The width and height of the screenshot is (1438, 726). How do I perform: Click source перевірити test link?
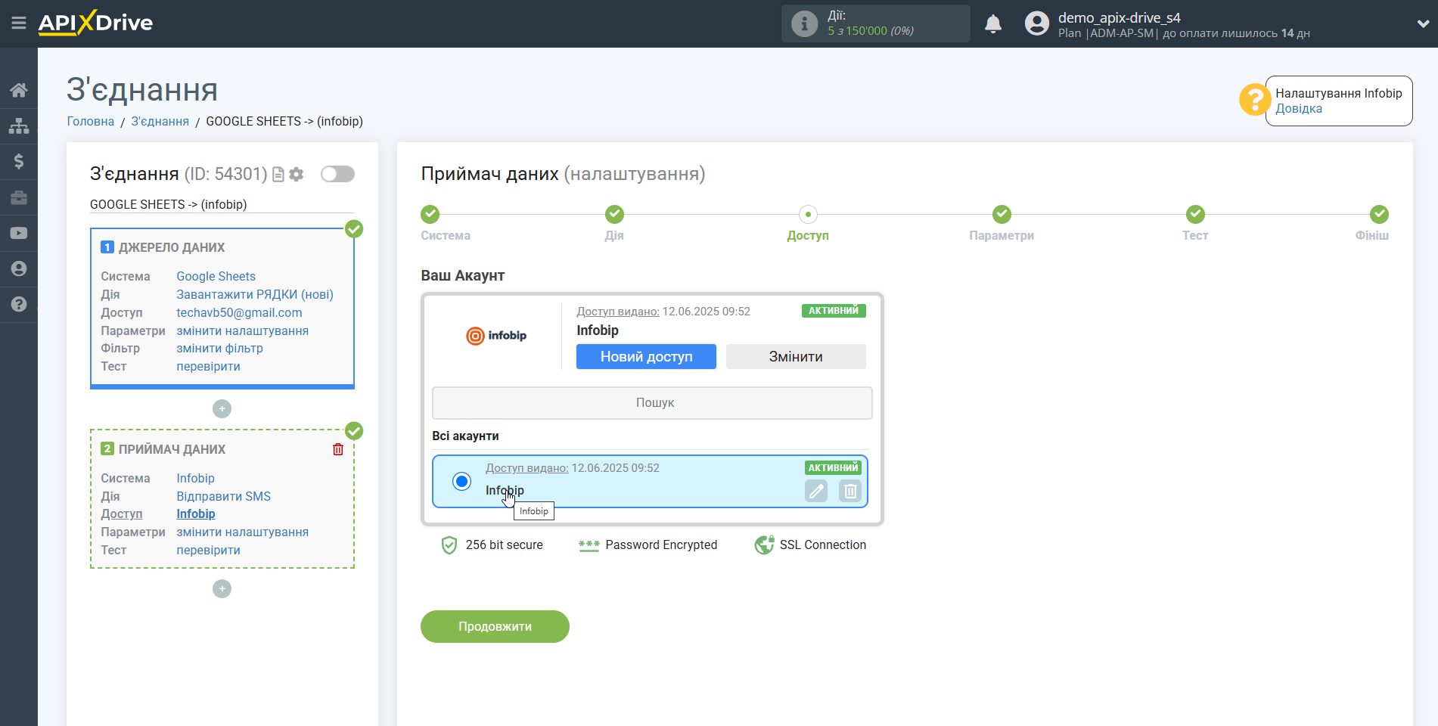[x=208, y=366]
